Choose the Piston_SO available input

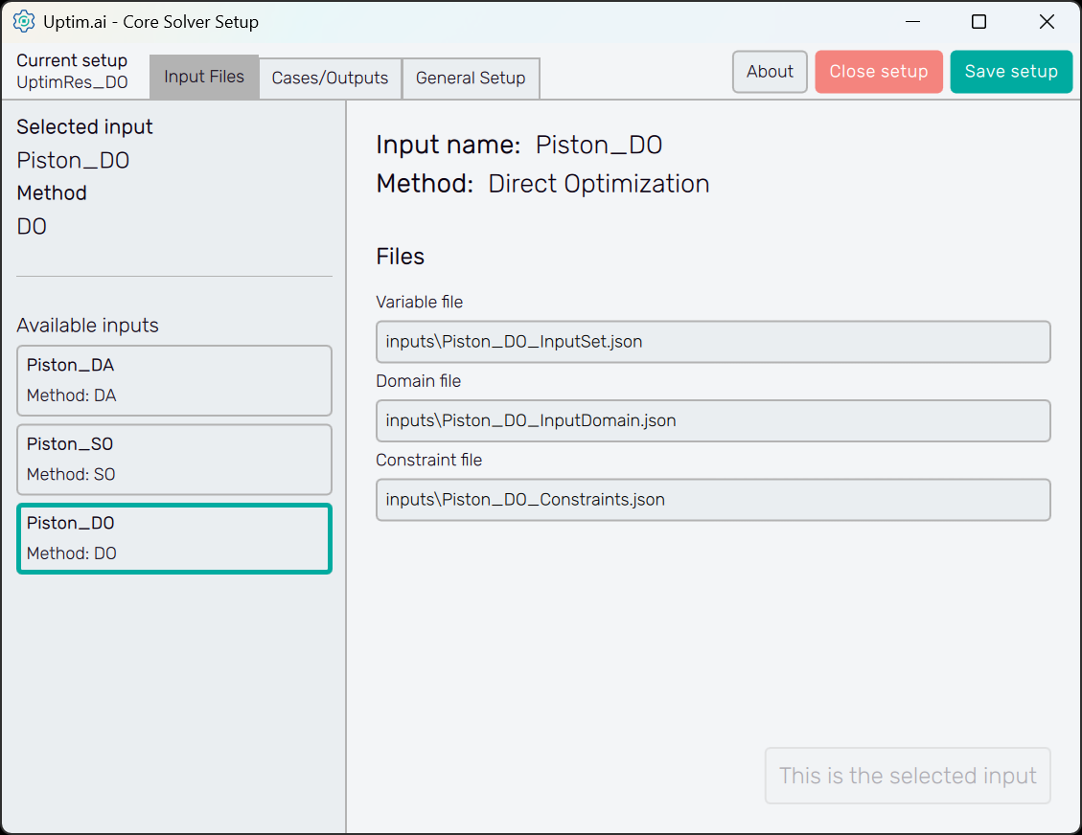click(x=174, y=460)
